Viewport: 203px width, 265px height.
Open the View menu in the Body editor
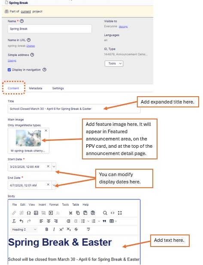click(32, 204)
